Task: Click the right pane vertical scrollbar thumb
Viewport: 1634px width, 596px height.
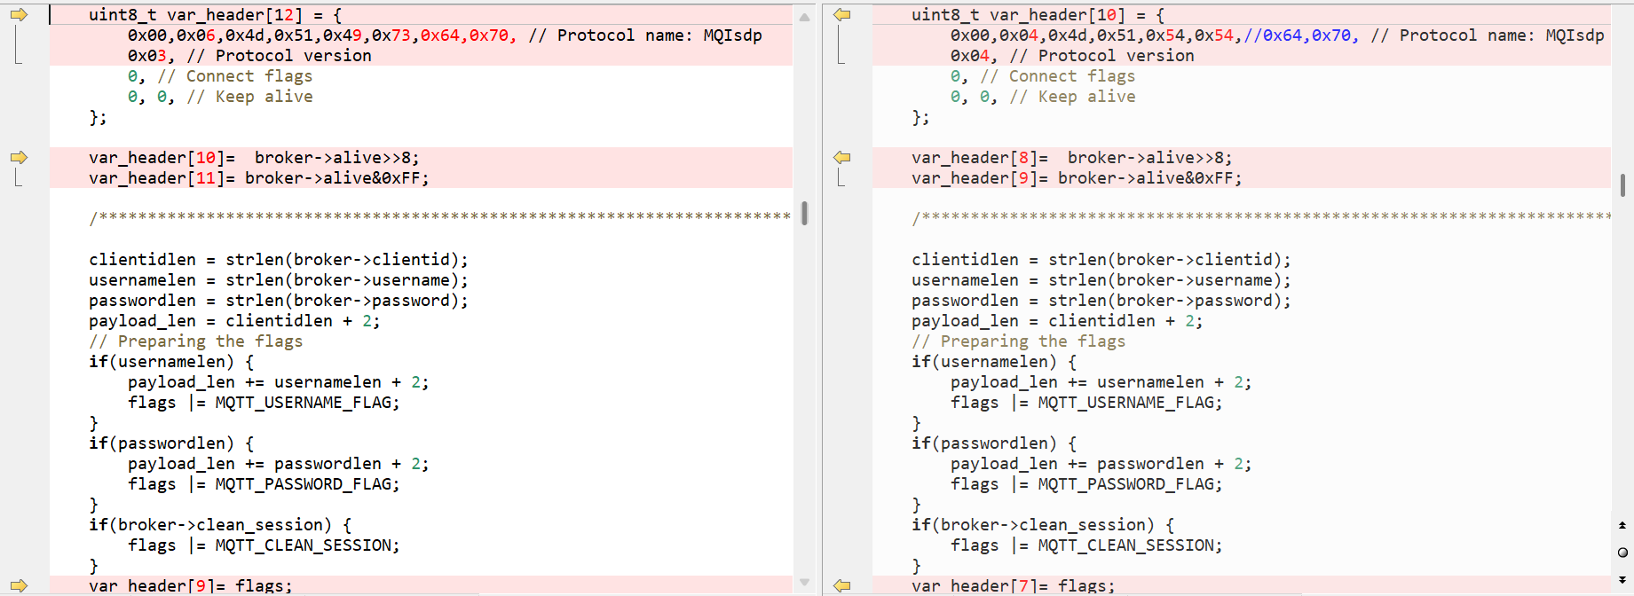Action: (1622, 184)
